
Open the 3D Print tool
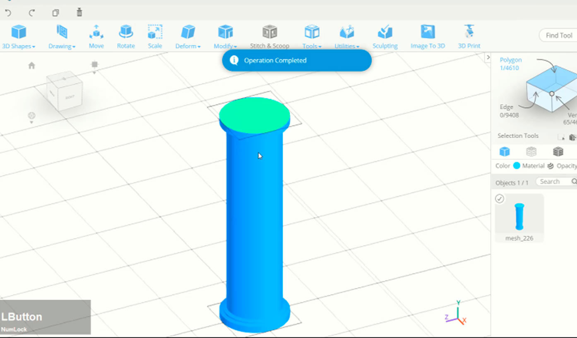click(469, 37)
